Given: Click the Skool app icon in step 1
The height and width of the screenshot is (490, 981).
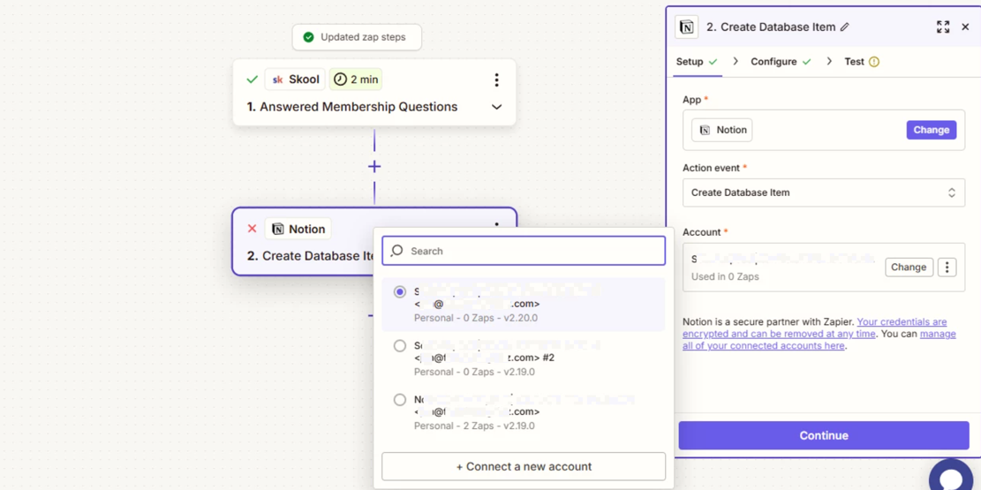Looking at the screenshot, I should pyautogui.click(x=278, y=79).
